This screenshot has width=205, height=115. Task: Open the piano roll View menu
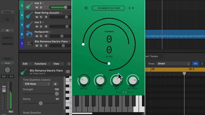pos(58,64)
